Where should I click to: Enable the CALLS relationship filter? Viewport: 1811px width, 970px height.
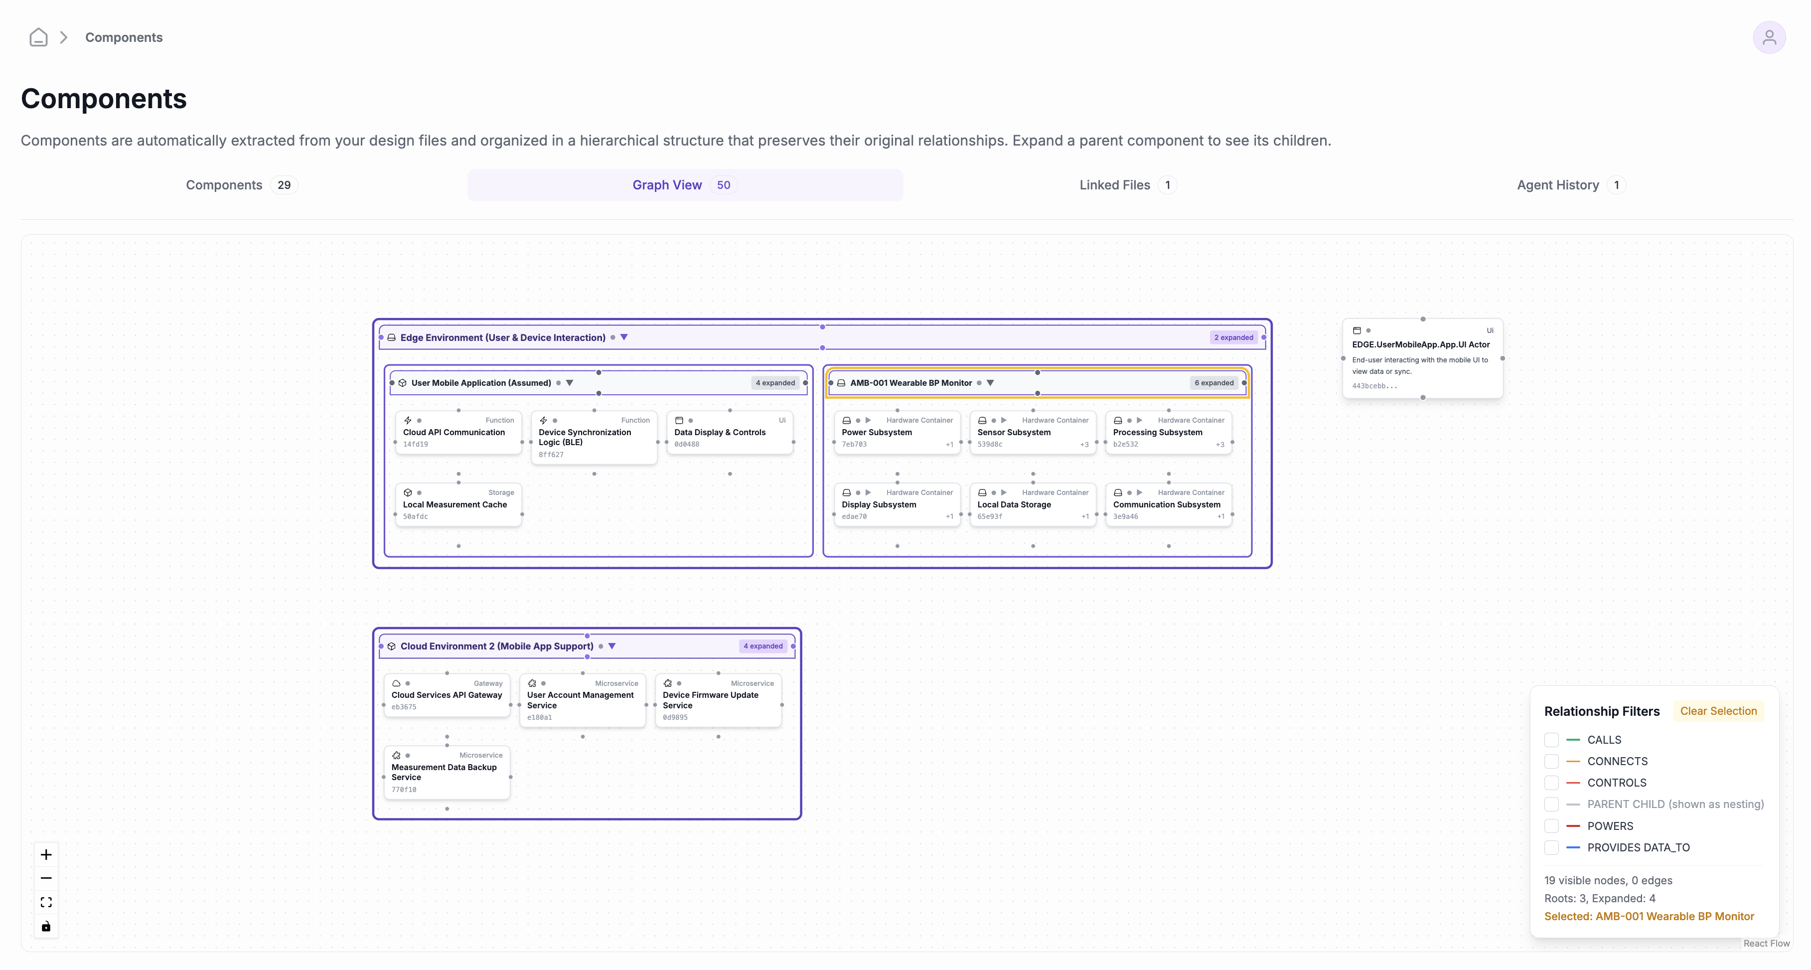[x=1551, y=740]
